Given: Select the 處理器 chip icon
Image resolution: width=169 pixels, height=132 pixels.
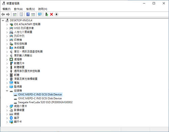Looking at the screenshot, I should (11, 59).
